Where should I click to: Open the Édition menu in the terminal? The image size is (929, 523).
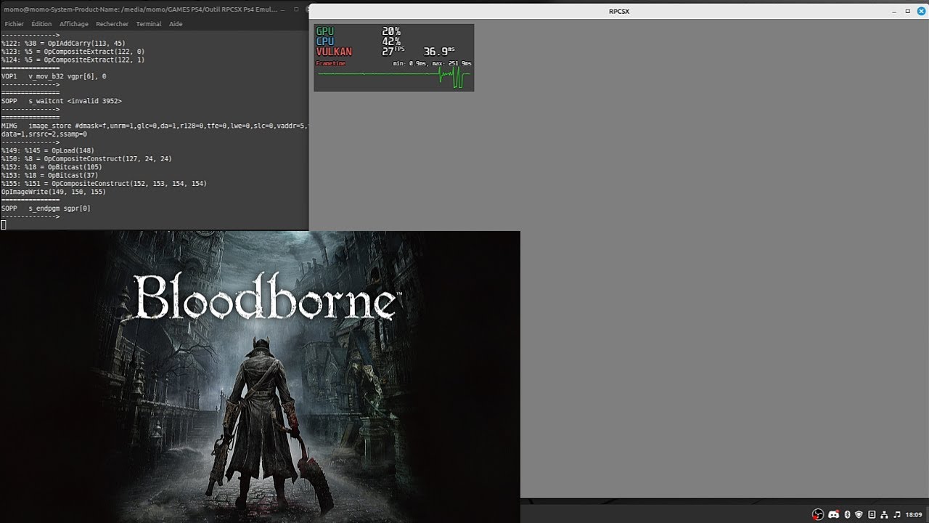(x=41, y=24)
